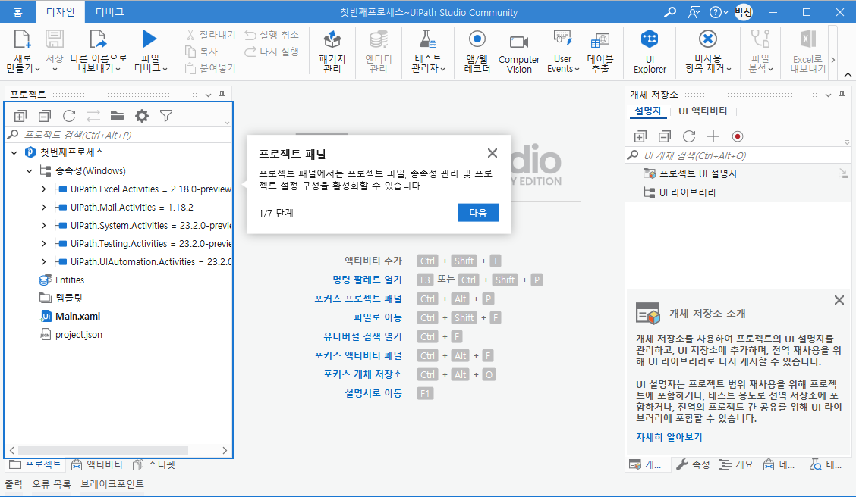Expand UiPath.UIAutomation.Activities dependency
This screenshot has height=497, width=856.
44,261
